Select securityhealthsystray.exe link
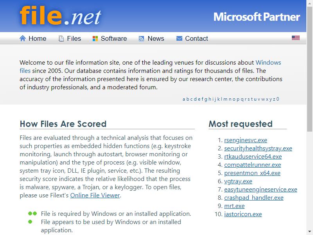This screenshot has height=235, width=313. click(x=258, y=148)
